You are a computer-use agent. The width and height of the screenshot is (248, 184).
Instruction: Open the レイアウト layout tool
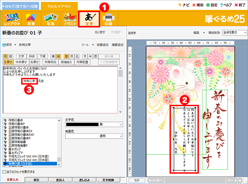tap(12, 19)
